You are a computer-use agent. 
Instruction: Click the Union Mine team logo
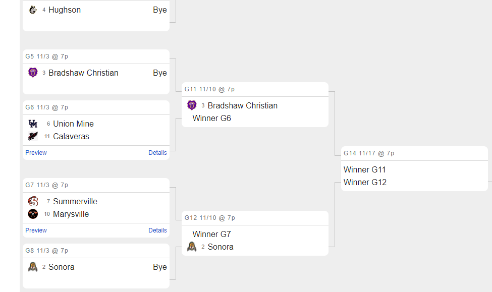click(x=33, y=124)
